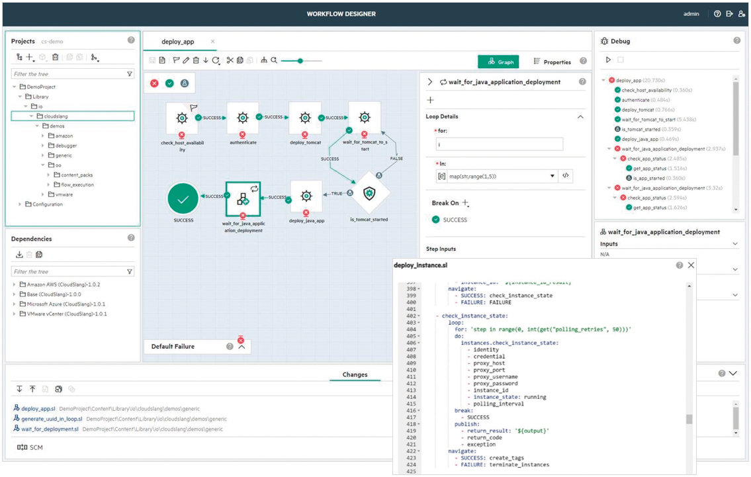Click the trash icon in Projects toolbar
The height and width of the screenshot is (477, 751).
tap(56, 58)
